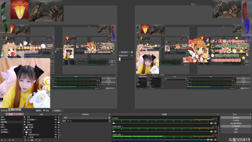Image resolution: width=252 pixels, height=142 pixels.
Task: Open source properties gear in sources footer
Action: (x=32, y=140)
